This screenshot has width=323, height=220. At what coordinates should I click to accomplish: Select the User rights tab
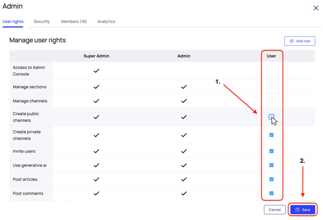pos(13,22)
